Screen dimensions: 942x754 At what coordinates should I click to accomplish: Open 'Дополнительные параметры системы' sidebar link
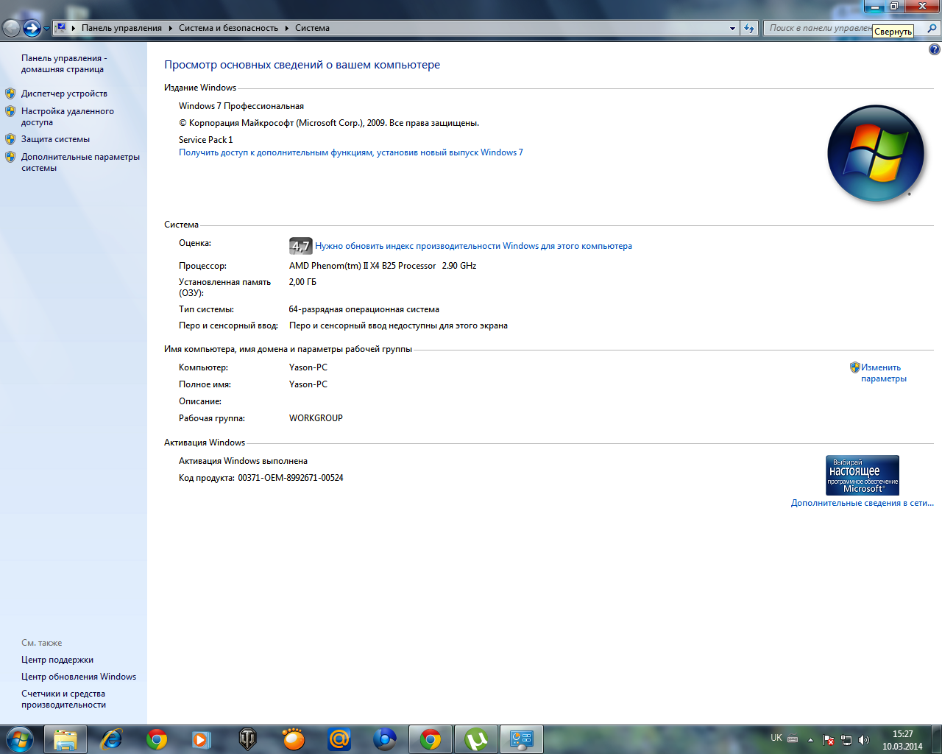[80, 162]
